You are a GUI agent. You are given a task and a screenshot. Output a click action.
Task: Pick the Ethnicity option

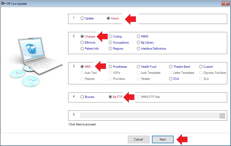(88, 43)
